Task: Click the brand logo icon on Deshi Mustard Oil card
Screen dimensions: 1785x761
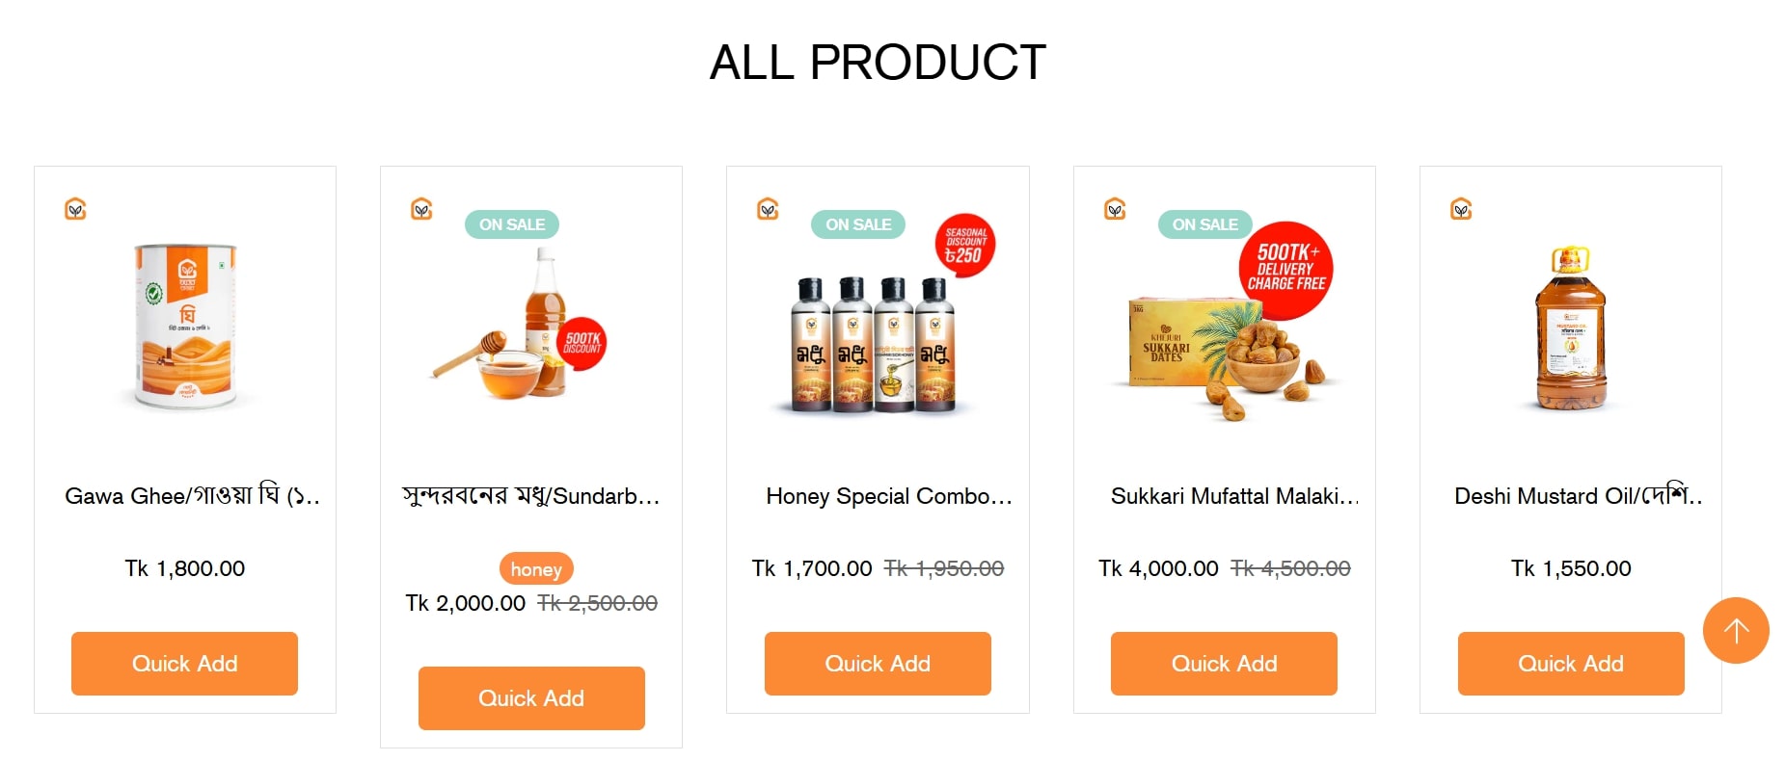Action: point(1461,209)
